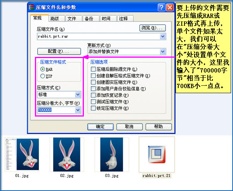
Task: Enable 创建自解压格式压缩文件 checkbox
Action: pyautogui.click(x=93, y=76)
